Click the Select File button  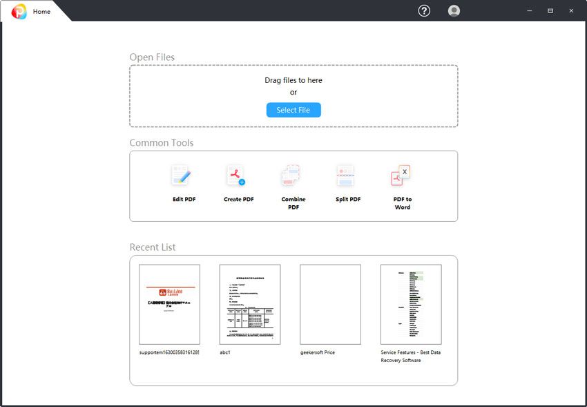tap(293, 110)
